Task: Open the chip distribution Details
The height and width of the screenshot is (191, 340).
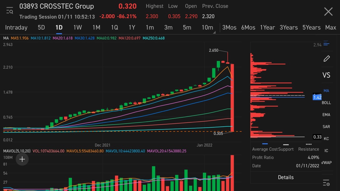Action: (x=286, y=177)
